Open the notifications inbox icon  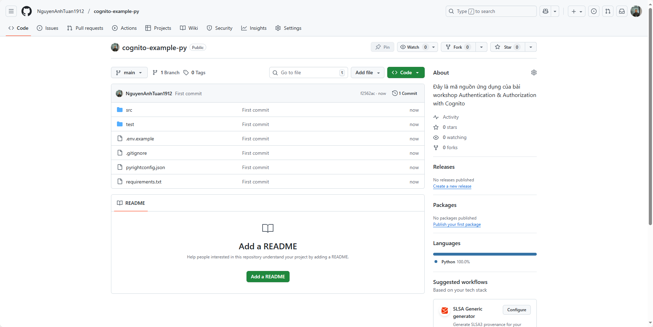click(622, 11)
